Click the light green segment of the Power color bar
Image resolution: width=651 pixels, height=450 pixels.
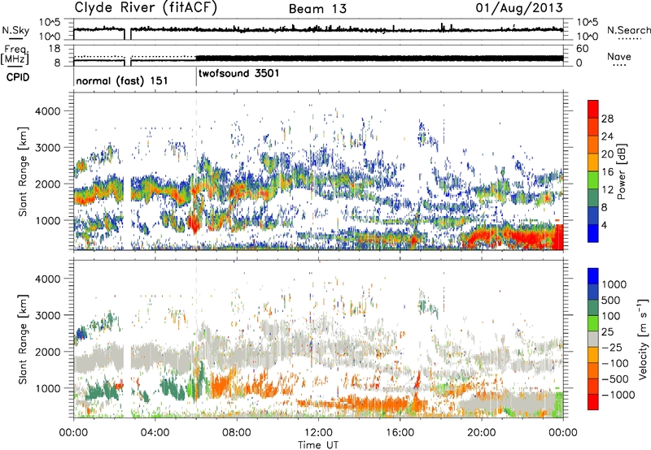pos(593,180)
